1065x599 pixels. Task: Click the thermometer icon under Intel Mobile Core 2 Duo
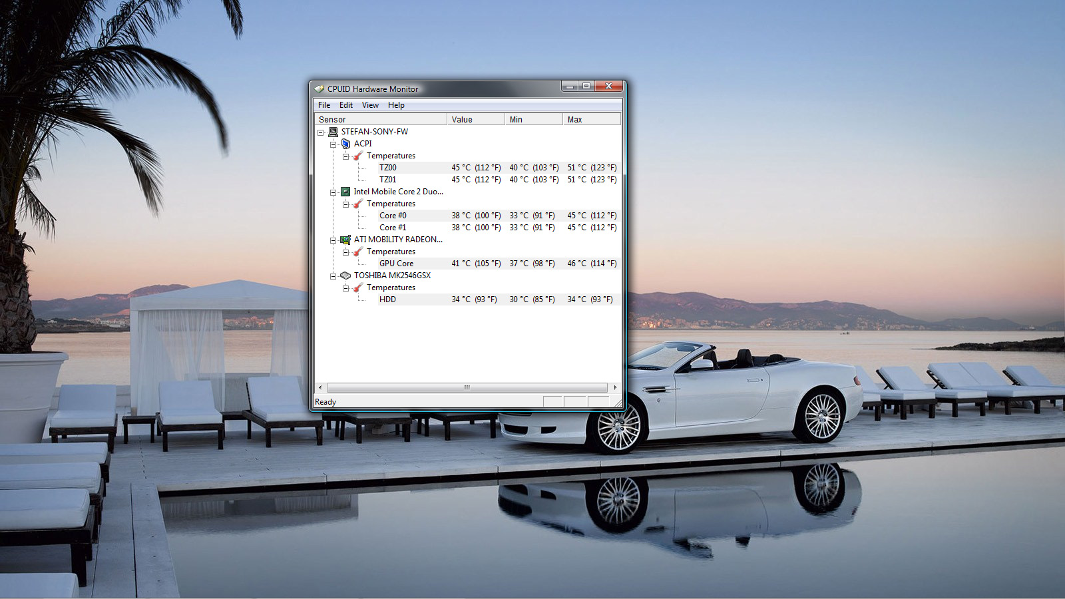[358, 204]
